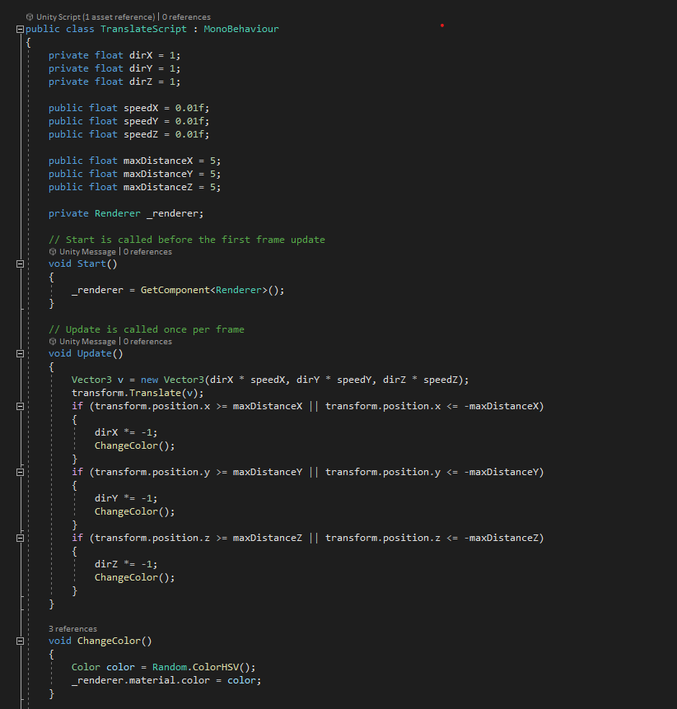Click '-maxDistanceY' in the second if condition
This screenshot has width=677, height=709.
tap(501, 472)
